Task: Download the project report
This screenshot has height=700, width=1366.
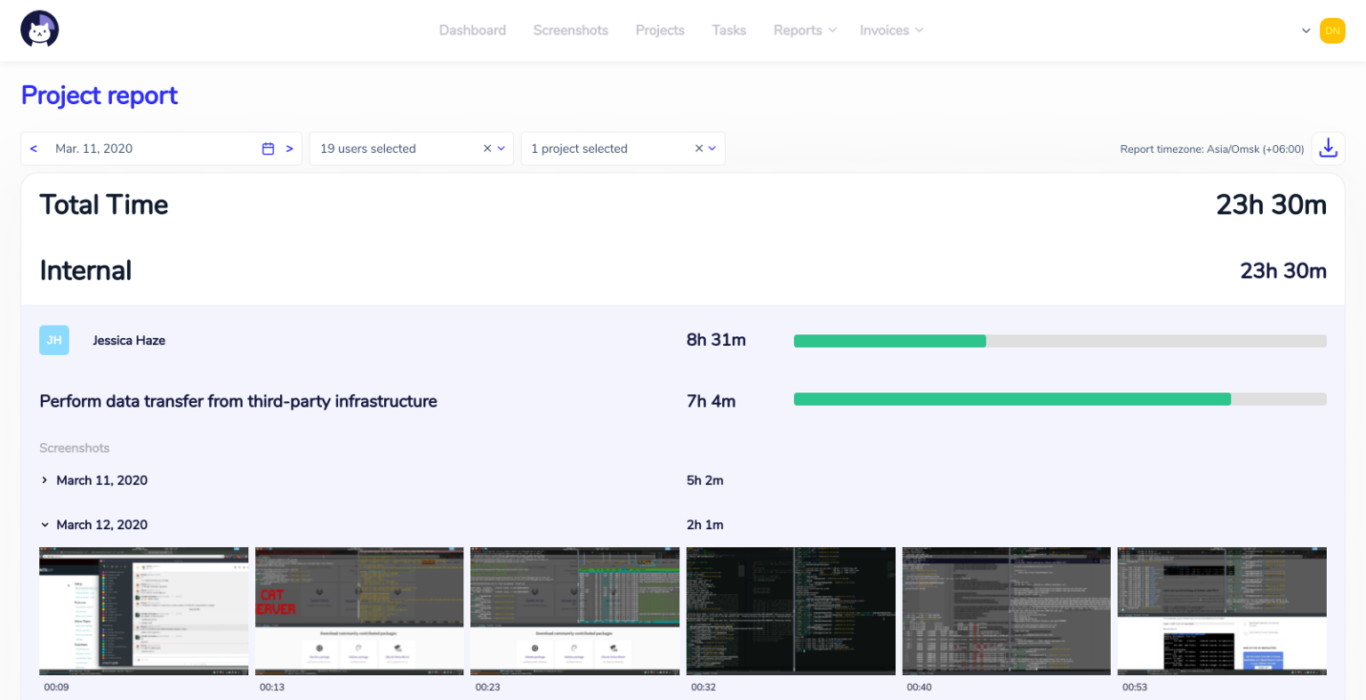Action: pos(1328,149)
